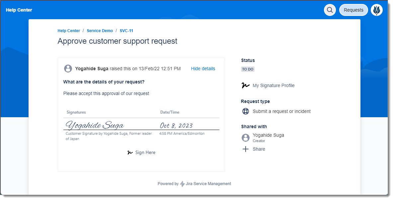Image resolution: width=393 pixels, height=200 pixels.
Task: Open the Requests button
Action: [353, 10]
